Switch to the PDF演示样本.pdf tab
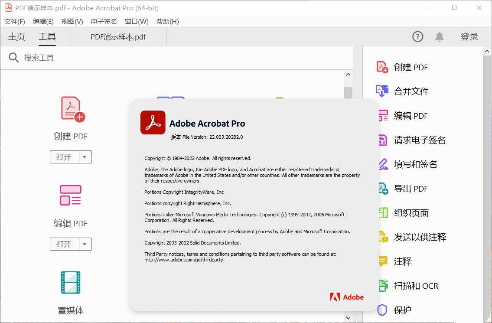This screenshot has width=492, height=323. point(118,37)
